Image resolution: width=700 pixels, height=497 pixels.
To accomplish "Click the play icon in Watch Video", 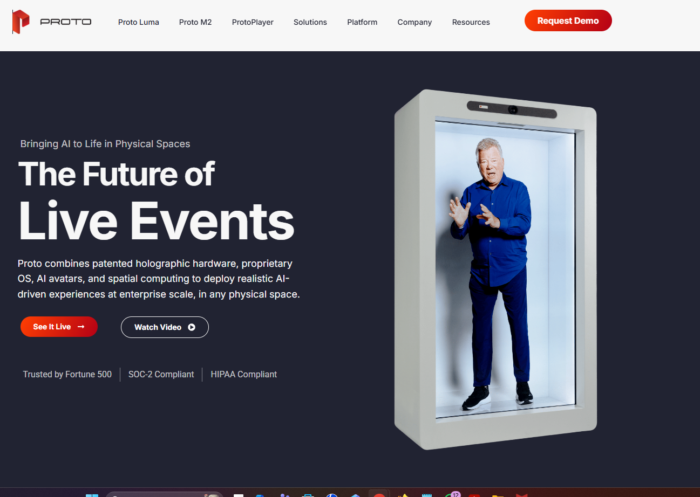I will [x=192, y=327].
